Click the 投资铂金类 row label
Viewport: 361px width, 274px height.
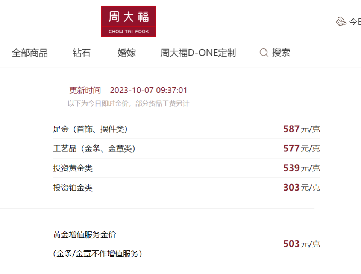click(73, 188)
